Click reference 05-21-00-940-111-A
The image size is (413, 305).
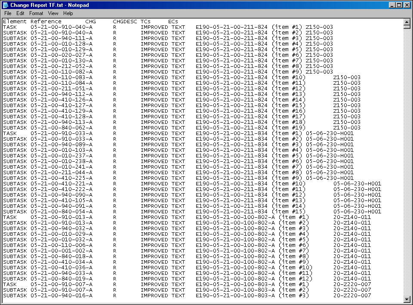click(62, 38)
